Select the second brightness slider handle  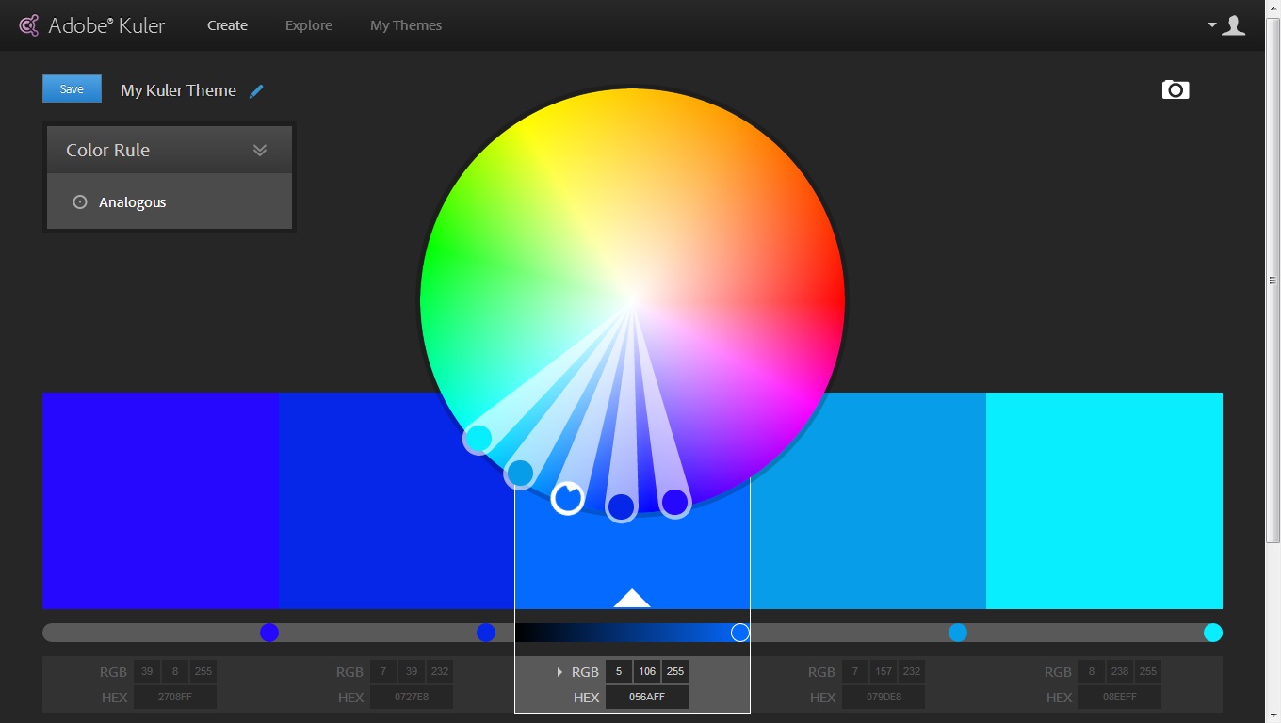(x=486, y=633)
